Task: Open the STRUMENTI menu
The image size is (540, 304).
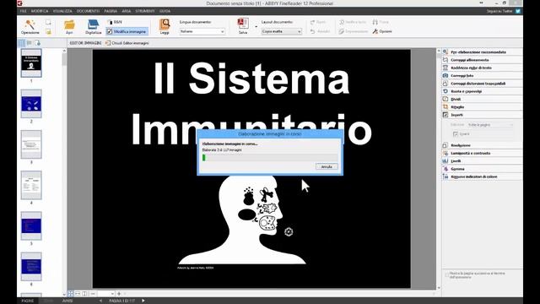Action: 145,11
